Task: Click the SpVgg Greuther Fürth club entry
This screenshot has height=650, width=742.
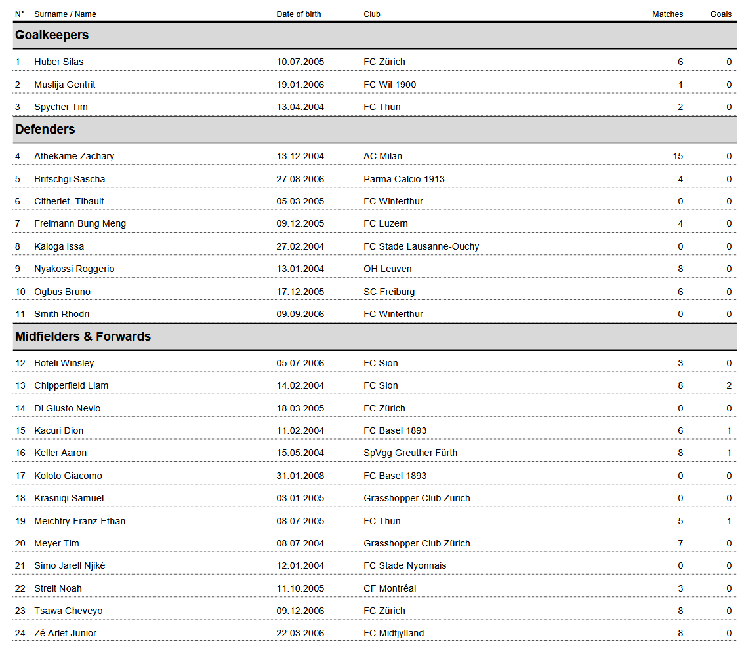Action: [410, 453]
